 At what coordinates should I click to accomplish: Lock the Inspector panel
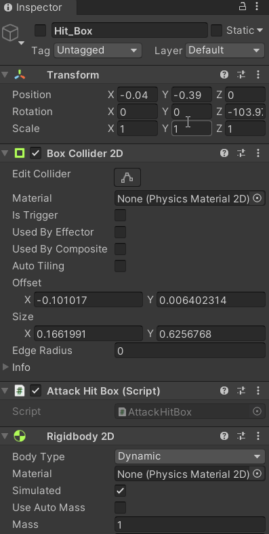coord(243,7)
